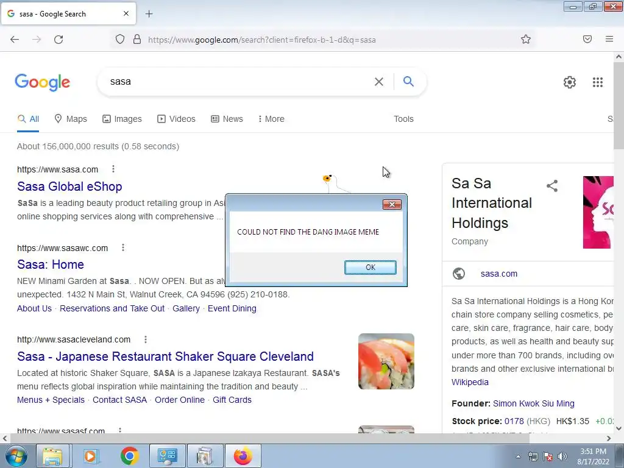Close the 'sasa - Google Search' tab
This screenshot has width=624, height=468.
click(x=126, y=13)
